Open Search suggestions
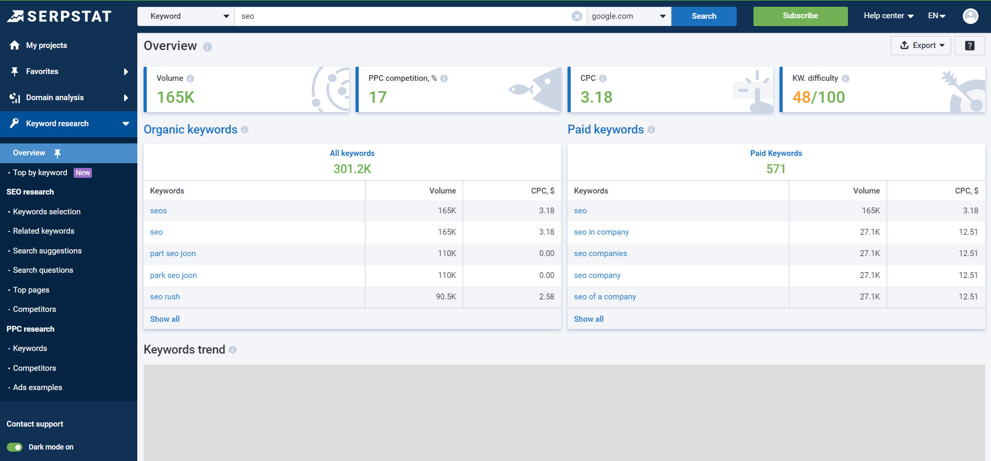 point(48,251)
